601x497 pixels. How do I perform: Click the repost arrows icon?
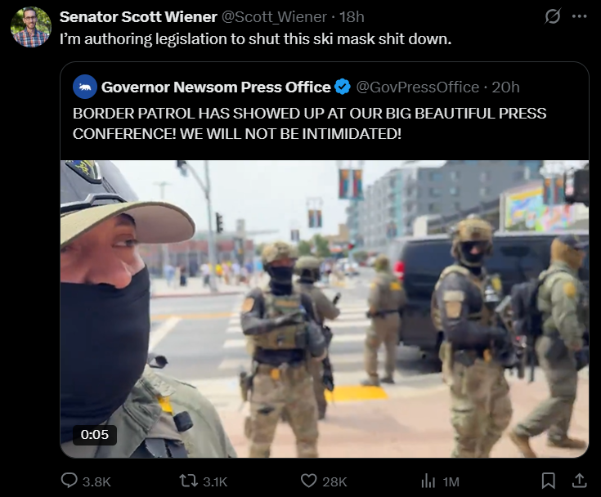click(188, 481)
